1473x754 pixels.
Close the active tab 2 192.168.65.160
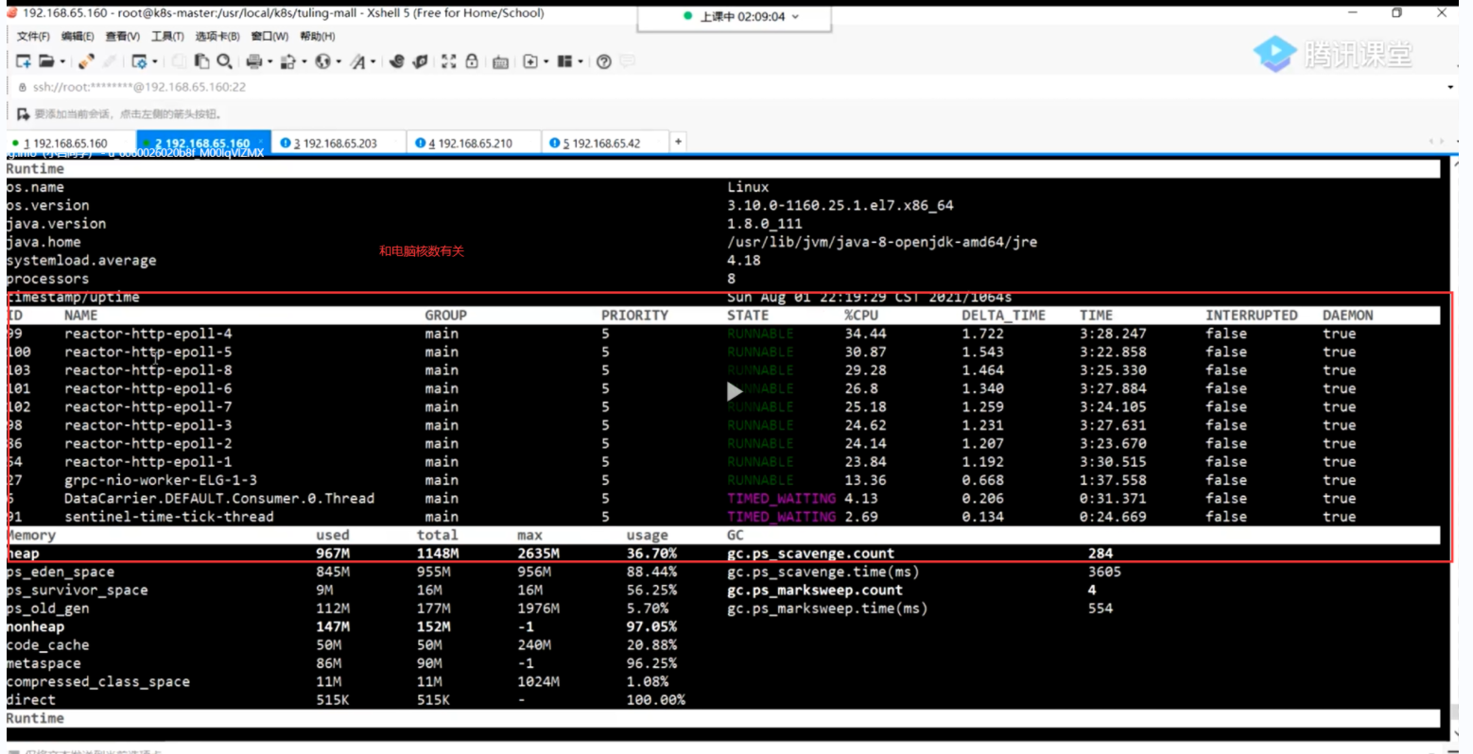click(261, 143)
